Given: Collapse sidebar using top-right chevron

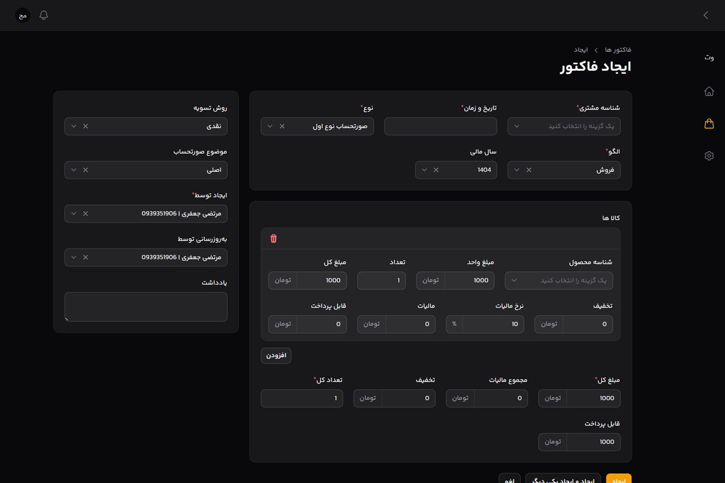Looking at the screenshot, I should pos(706,15).
